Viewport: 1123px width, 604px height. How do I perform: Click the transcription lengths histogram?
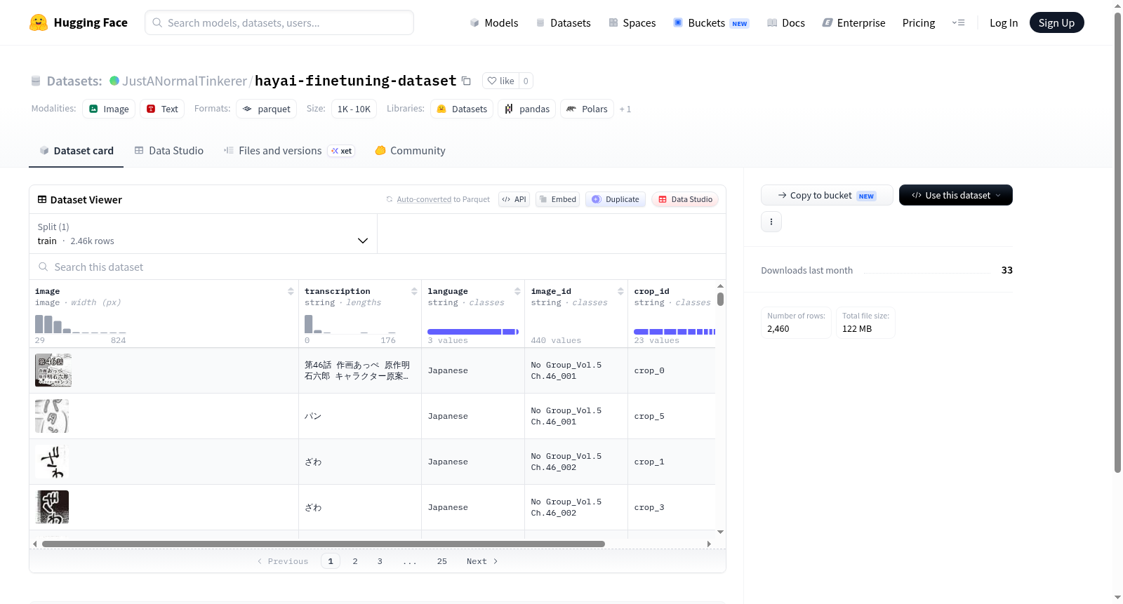[x=350, y=324]
